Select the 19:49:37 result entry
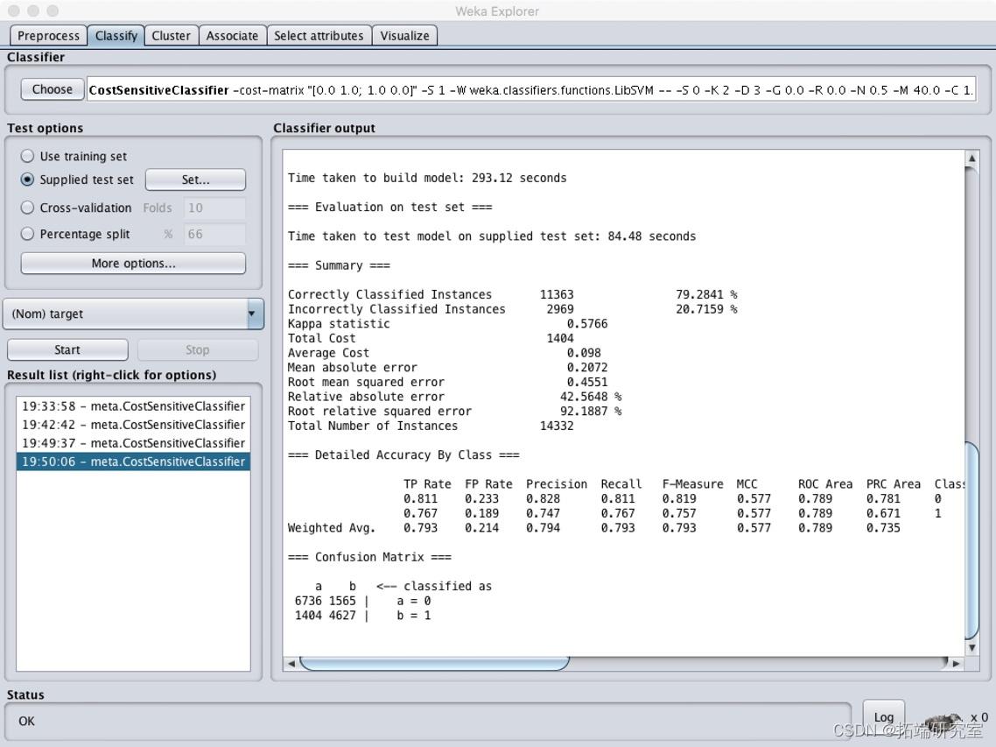Viewport: 996px width, 747px height. tap(133, 443)
